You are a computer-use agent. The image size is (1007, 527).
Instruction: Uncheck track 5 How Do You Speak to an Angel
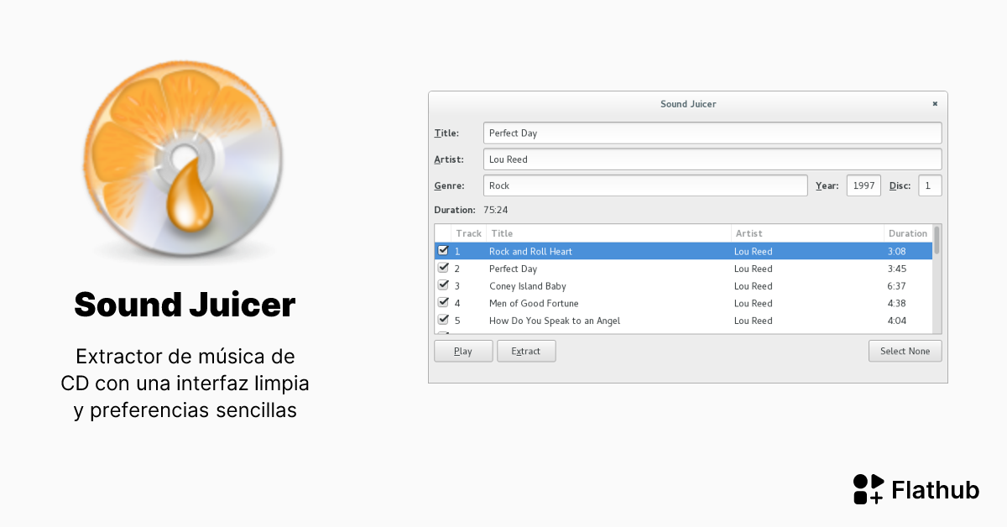click(x=443, y=320)
